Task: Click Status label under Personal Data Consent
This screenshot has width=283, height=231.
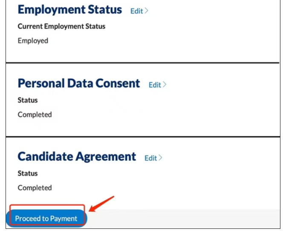Action: (x=28, y=100)
